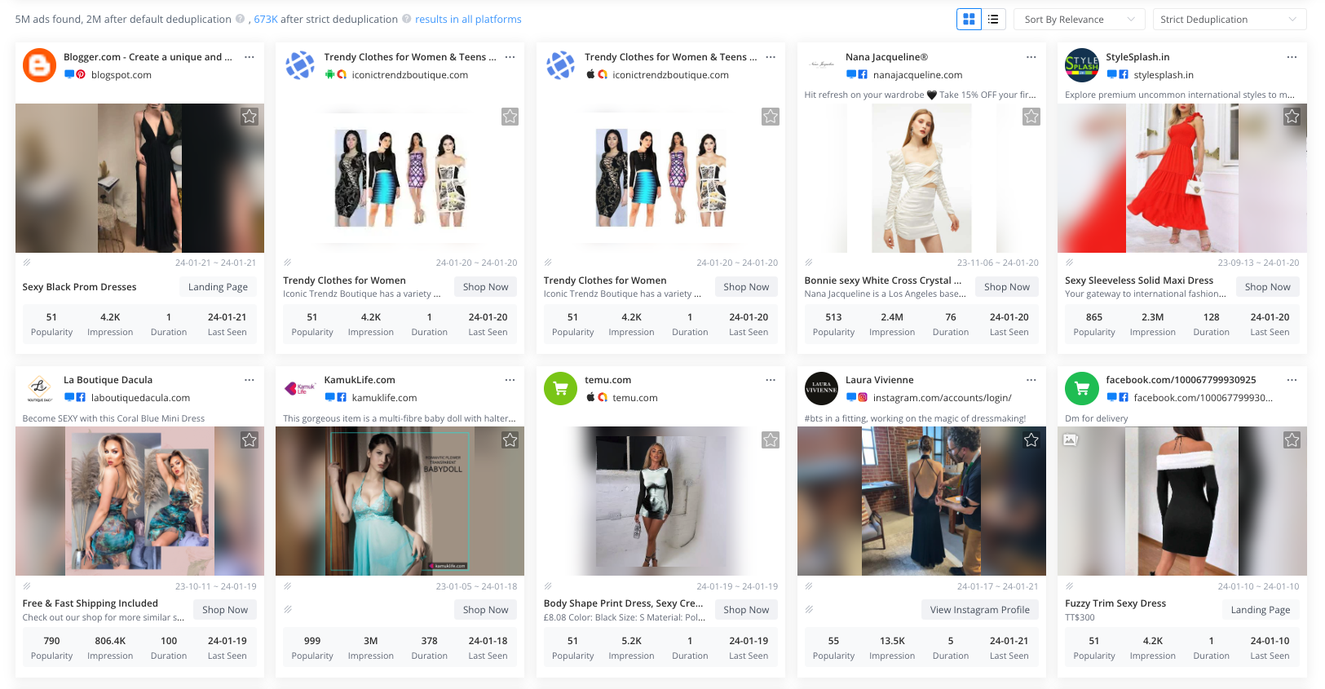The height and width of the screenshot is (689, 1325).
Task: Star the Laura Vivienne ad
Action: point(1031,440)
